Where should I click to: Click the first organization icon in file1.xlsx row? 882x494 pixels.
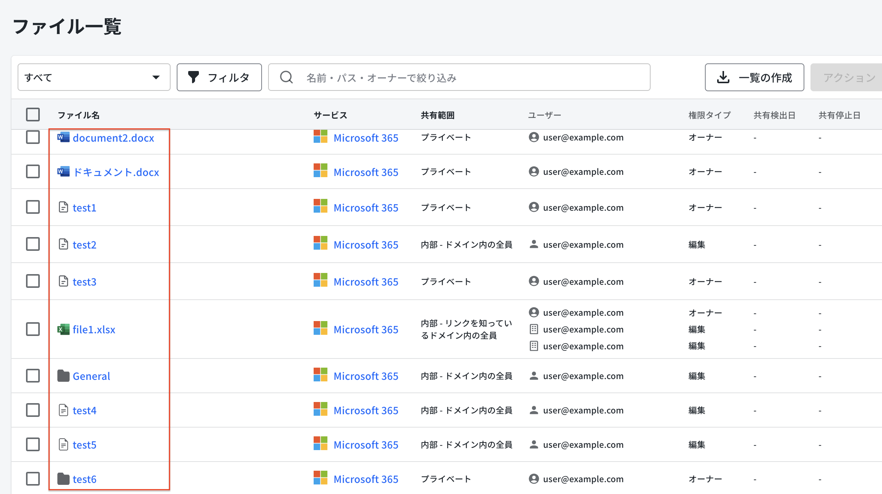coord(534,329)
